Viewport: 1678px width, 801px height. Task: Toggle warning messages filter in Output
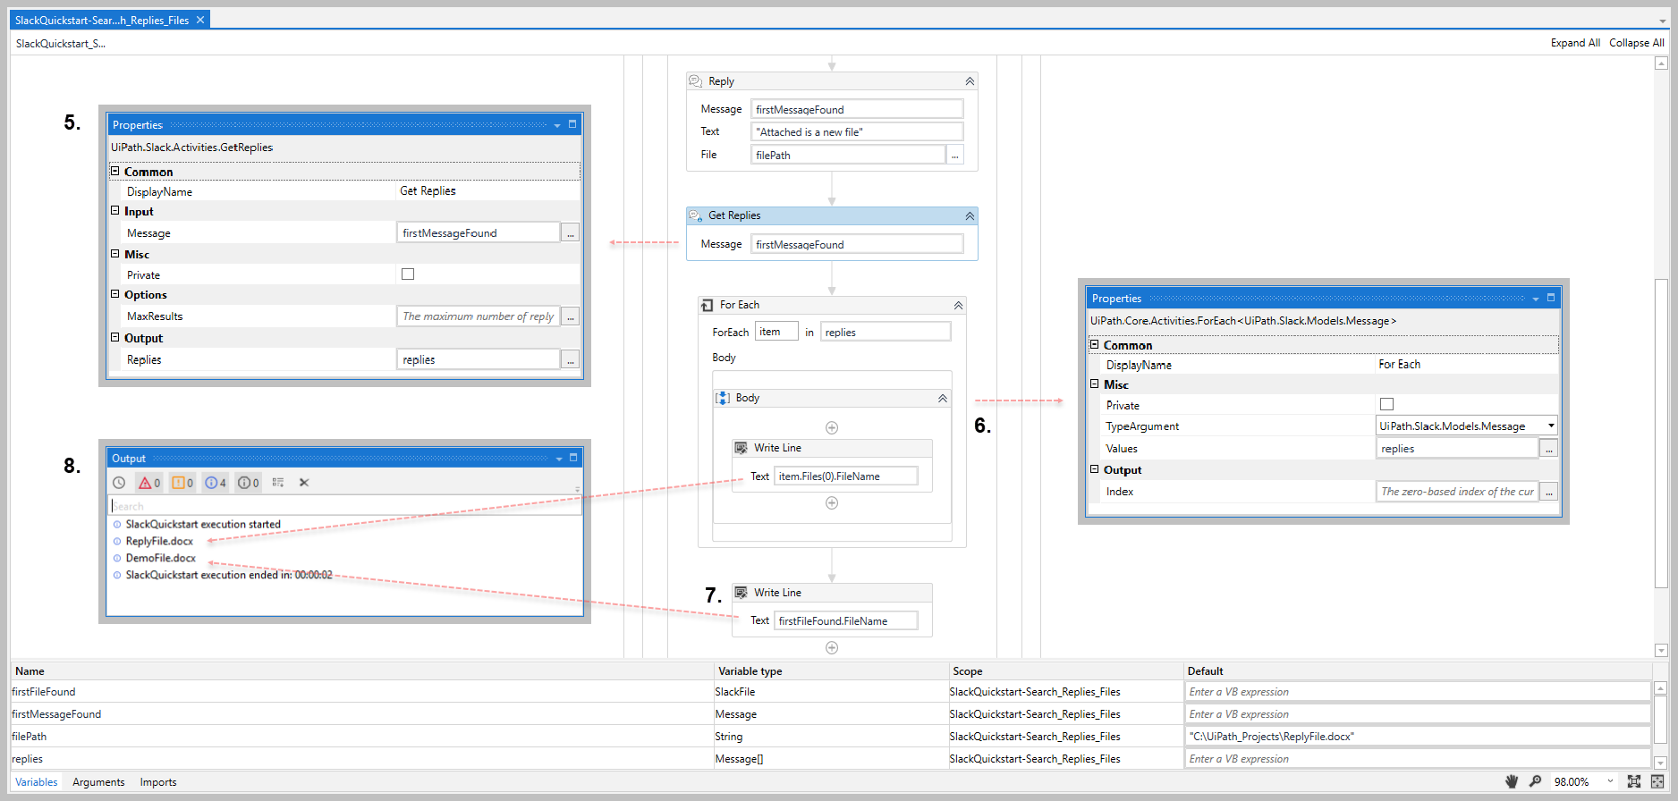pyautogui.click(x=182, y=483)
